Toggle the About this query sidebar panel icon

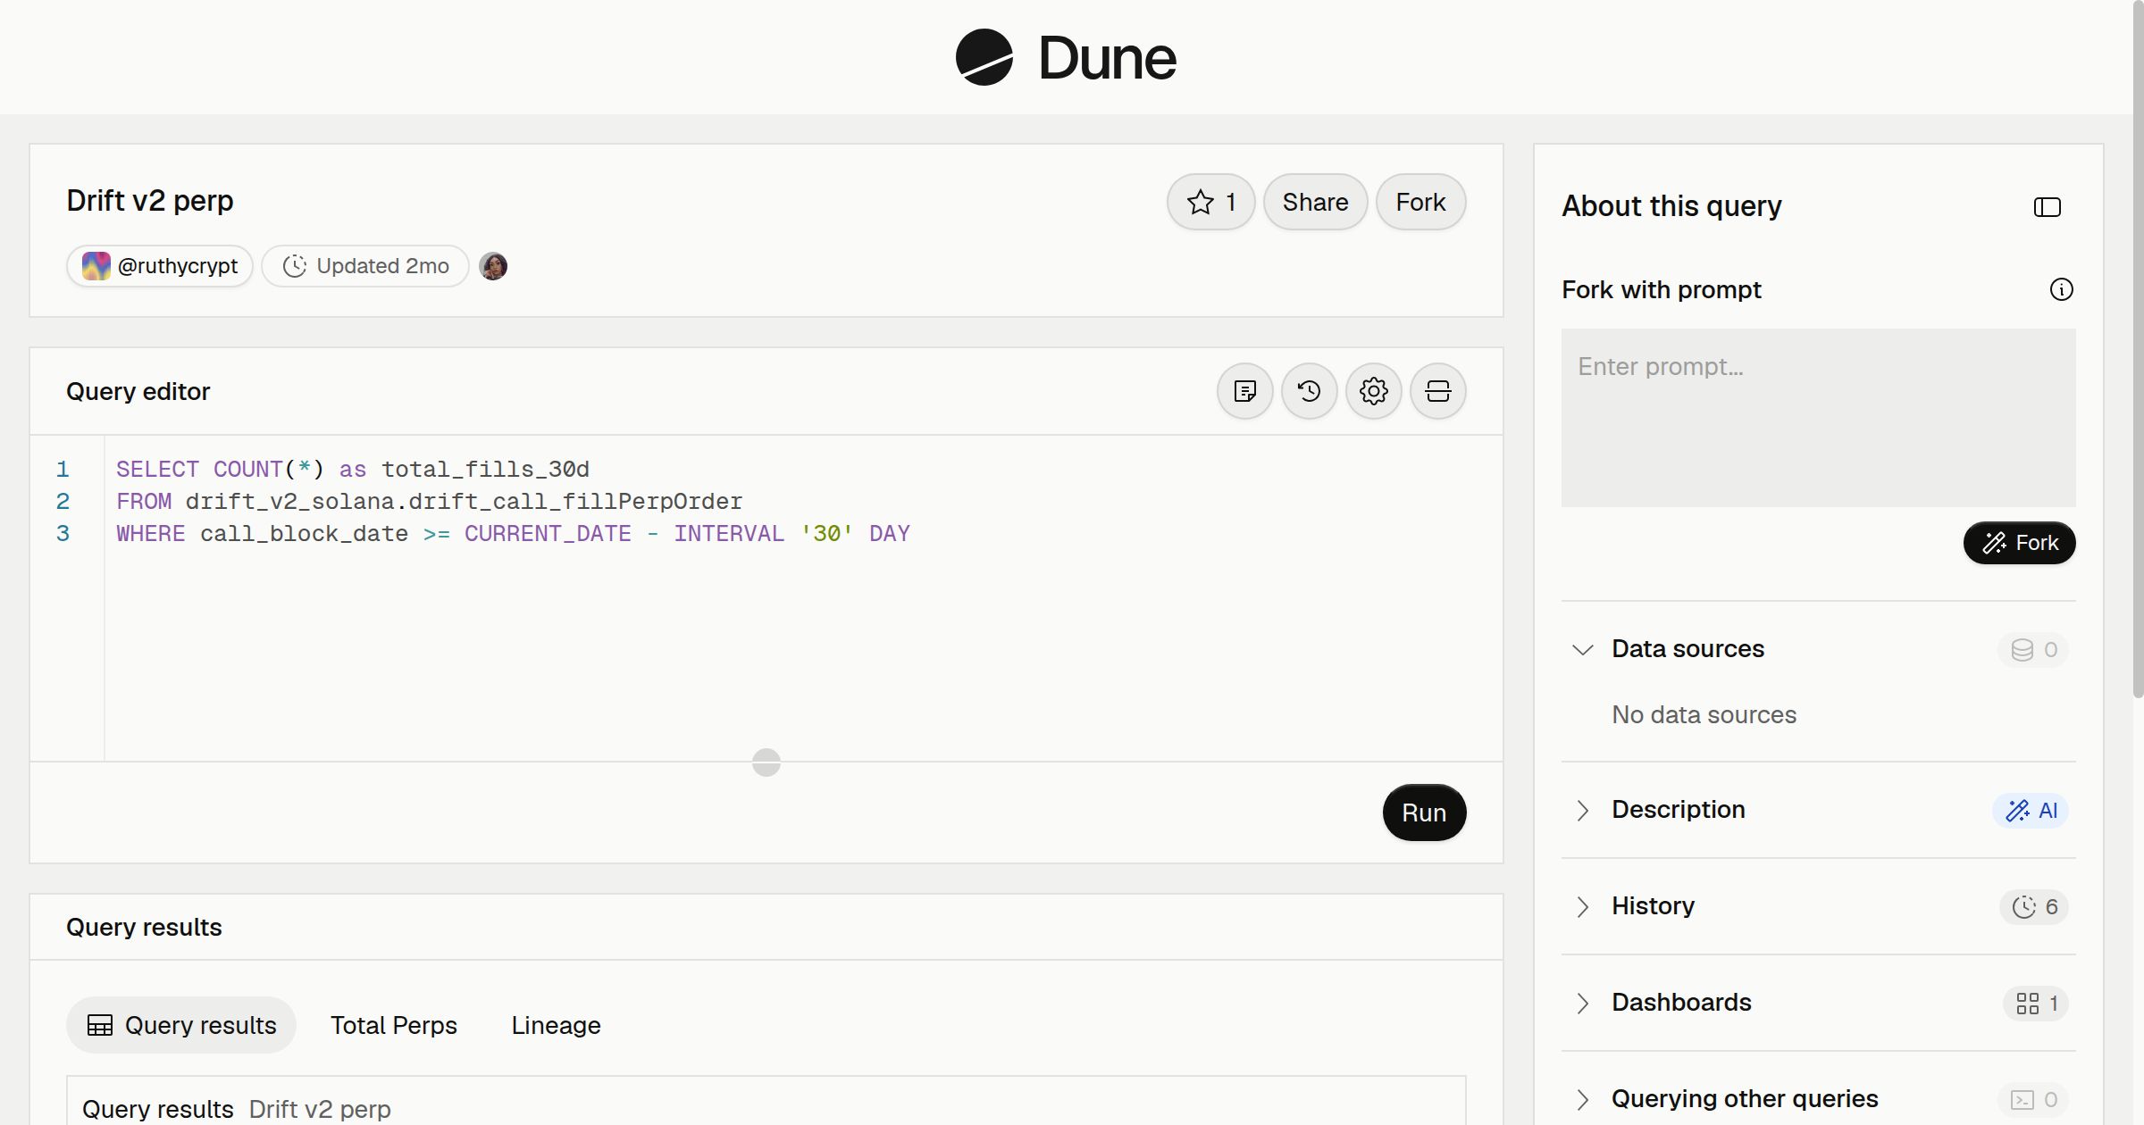pos(2048,207)
